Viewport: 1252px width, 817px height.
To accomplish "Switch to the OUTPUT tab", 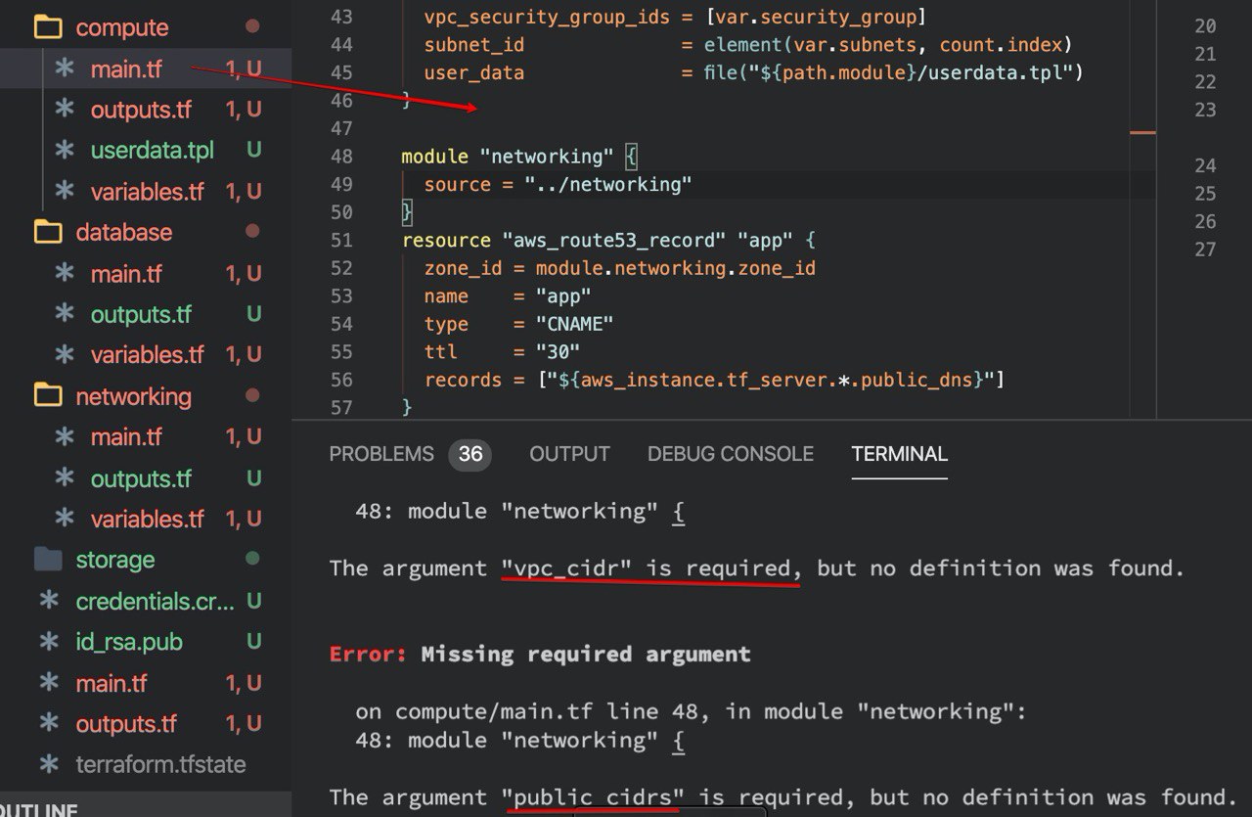I will click(569, 454).
